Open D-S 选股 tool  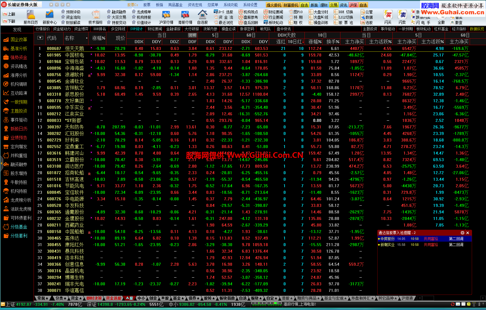pyautogui.click(x=223, y=12)
